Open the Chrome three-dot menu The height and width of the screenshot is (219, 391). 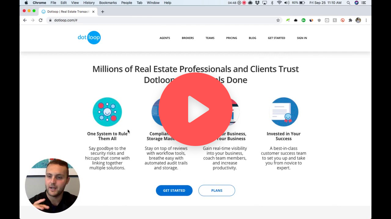click(366, 20)
